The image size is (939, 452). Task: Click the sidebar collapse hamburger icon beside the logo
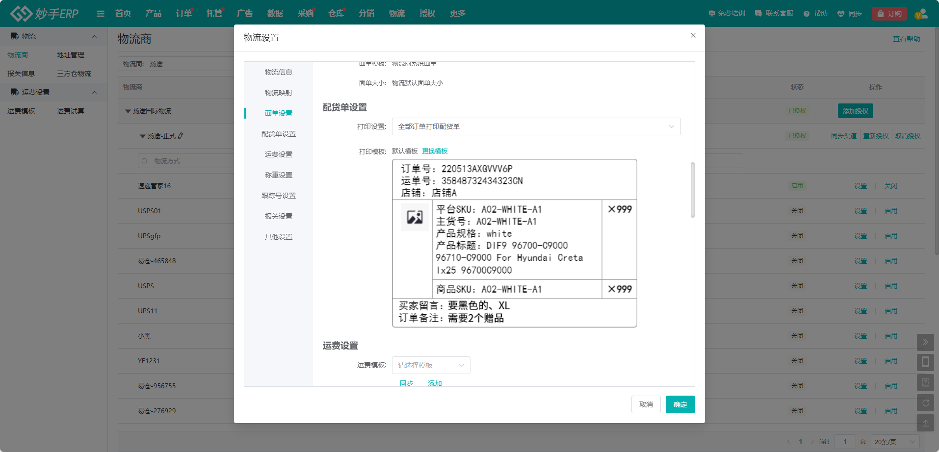(x=101, y=13)
